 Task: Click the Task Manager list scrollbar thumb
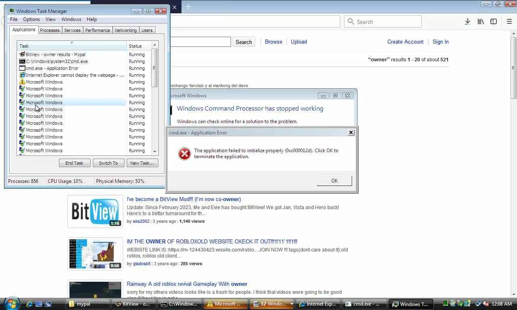point(154,67)
